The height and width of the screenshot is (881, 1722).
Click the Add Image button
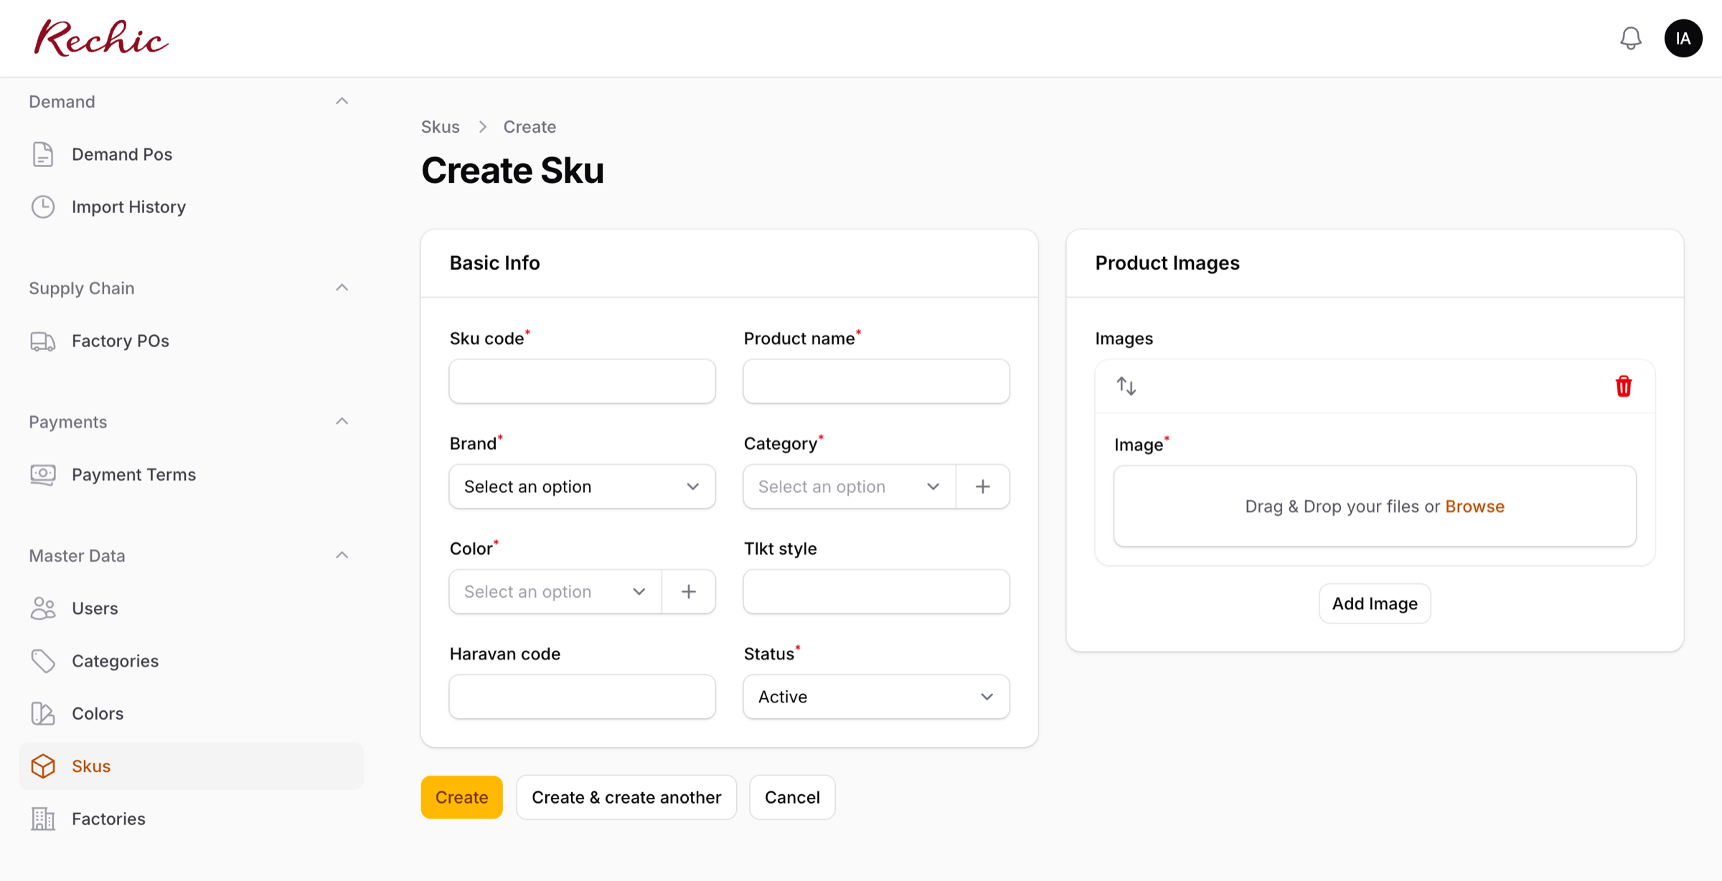pyautogui.click(x=1374, y=603)
